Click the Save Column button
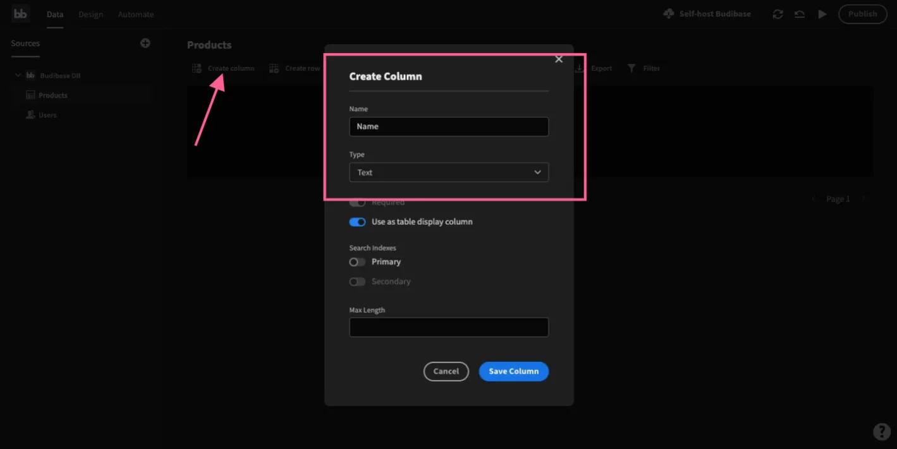Screen dimensions: 897x449 (x=514, y=371)
